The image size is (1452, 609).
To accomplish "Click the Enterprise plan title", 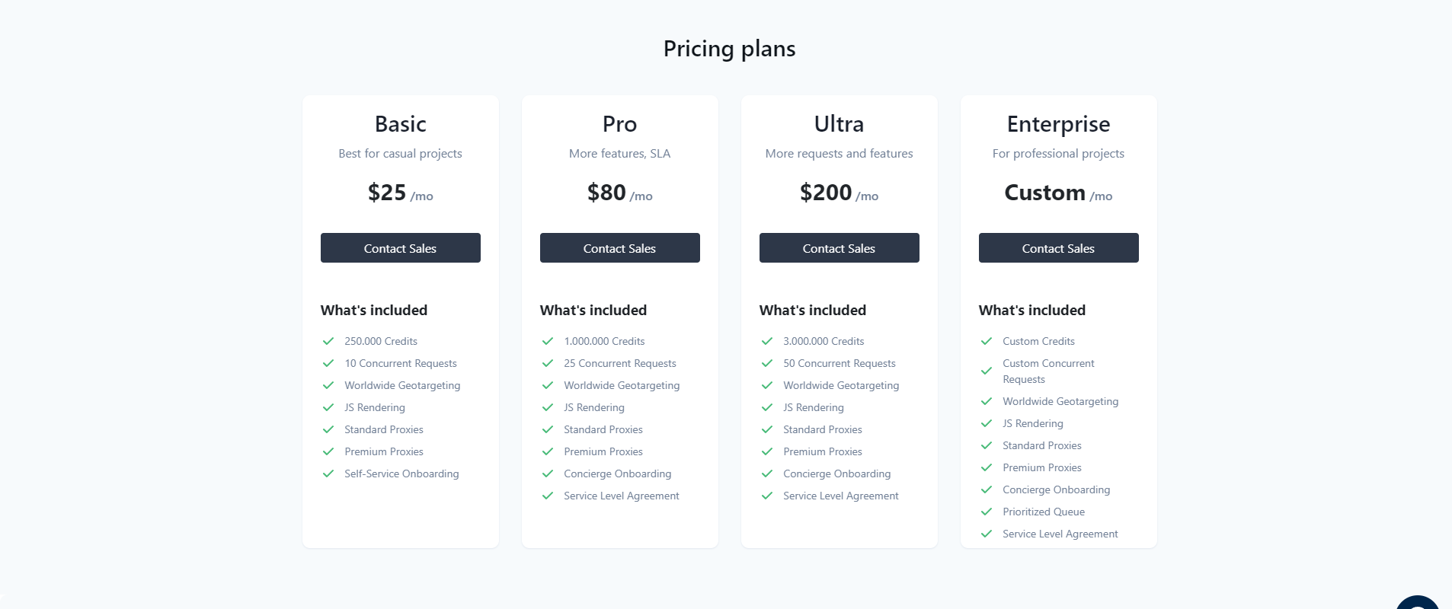I will pyautogui.click(x=1058, y=124).
